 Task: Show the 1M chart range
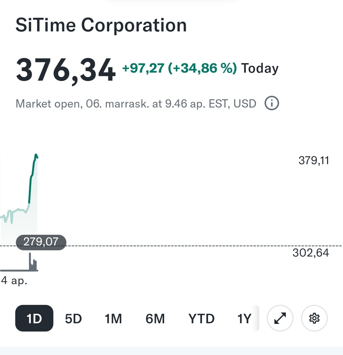(x=113, y=318)
